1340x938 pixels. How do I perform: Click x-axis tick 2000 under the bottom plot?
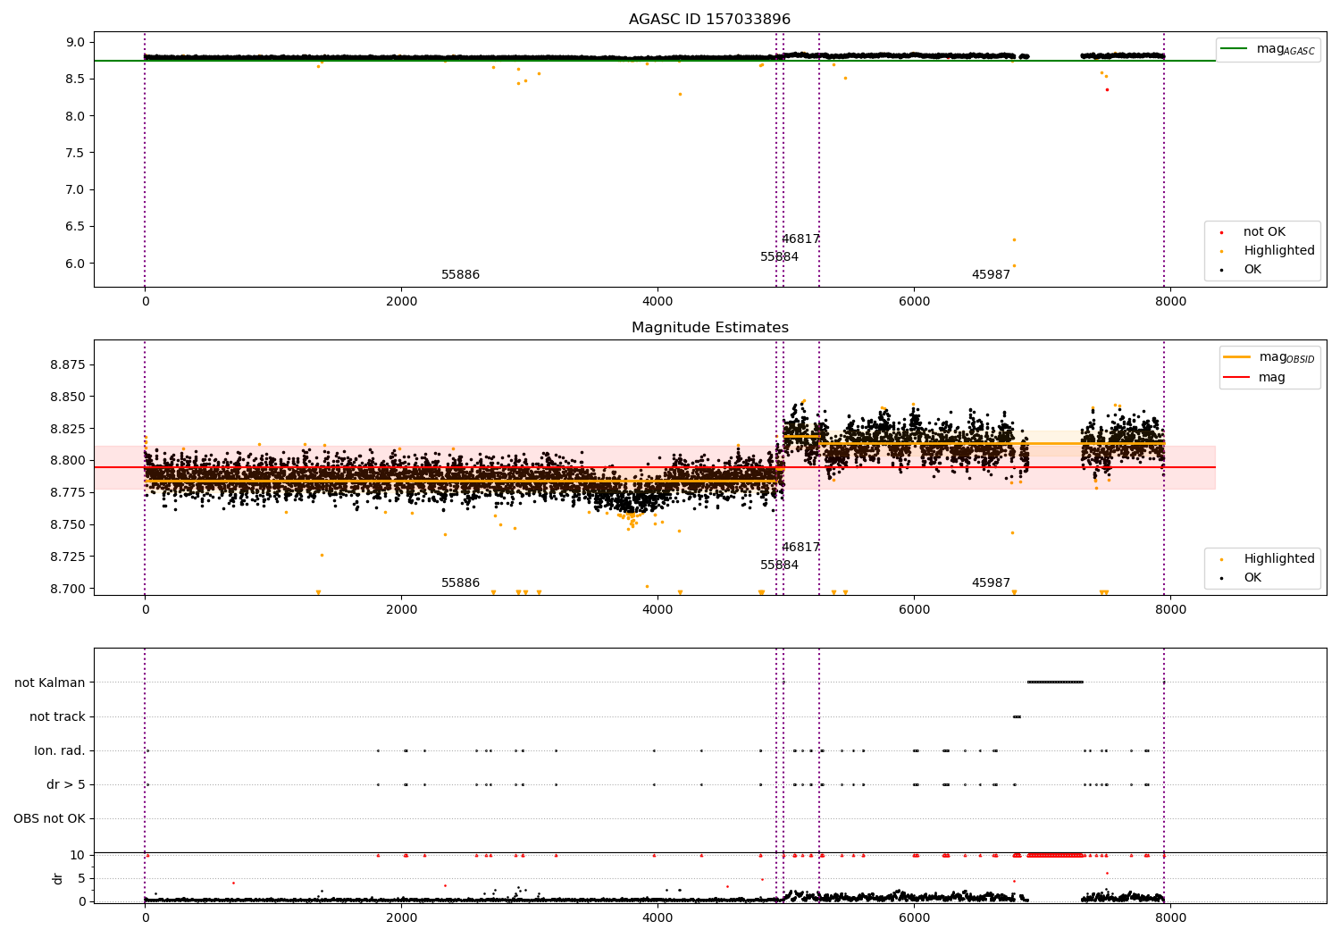tap(401, 917)
